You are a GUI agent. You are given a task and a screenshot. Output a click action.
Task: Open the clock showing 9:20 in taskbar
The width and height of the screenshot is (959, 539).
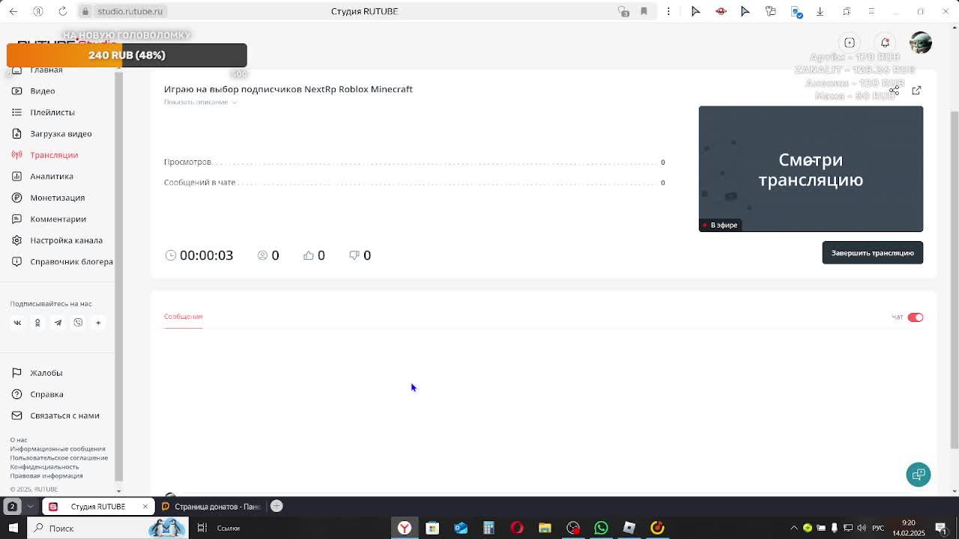pyautogui.click(x=909, y=528)
